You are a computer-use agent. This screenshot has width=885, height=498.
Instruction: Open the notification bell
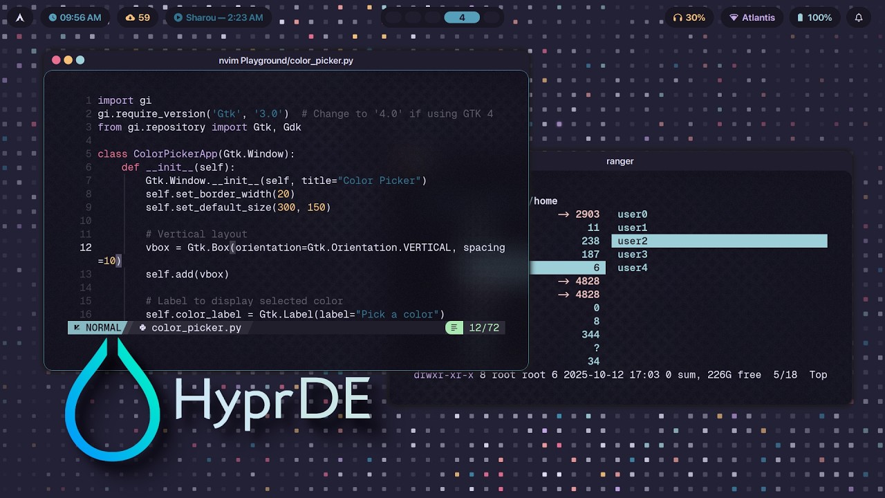click(x=859, y=17)
